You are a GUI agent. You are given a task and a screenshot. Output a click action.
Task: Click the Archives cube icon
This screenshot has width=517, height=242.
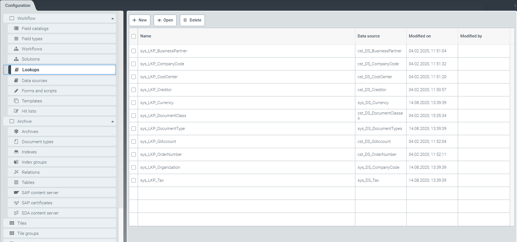(x=16, y=131)
